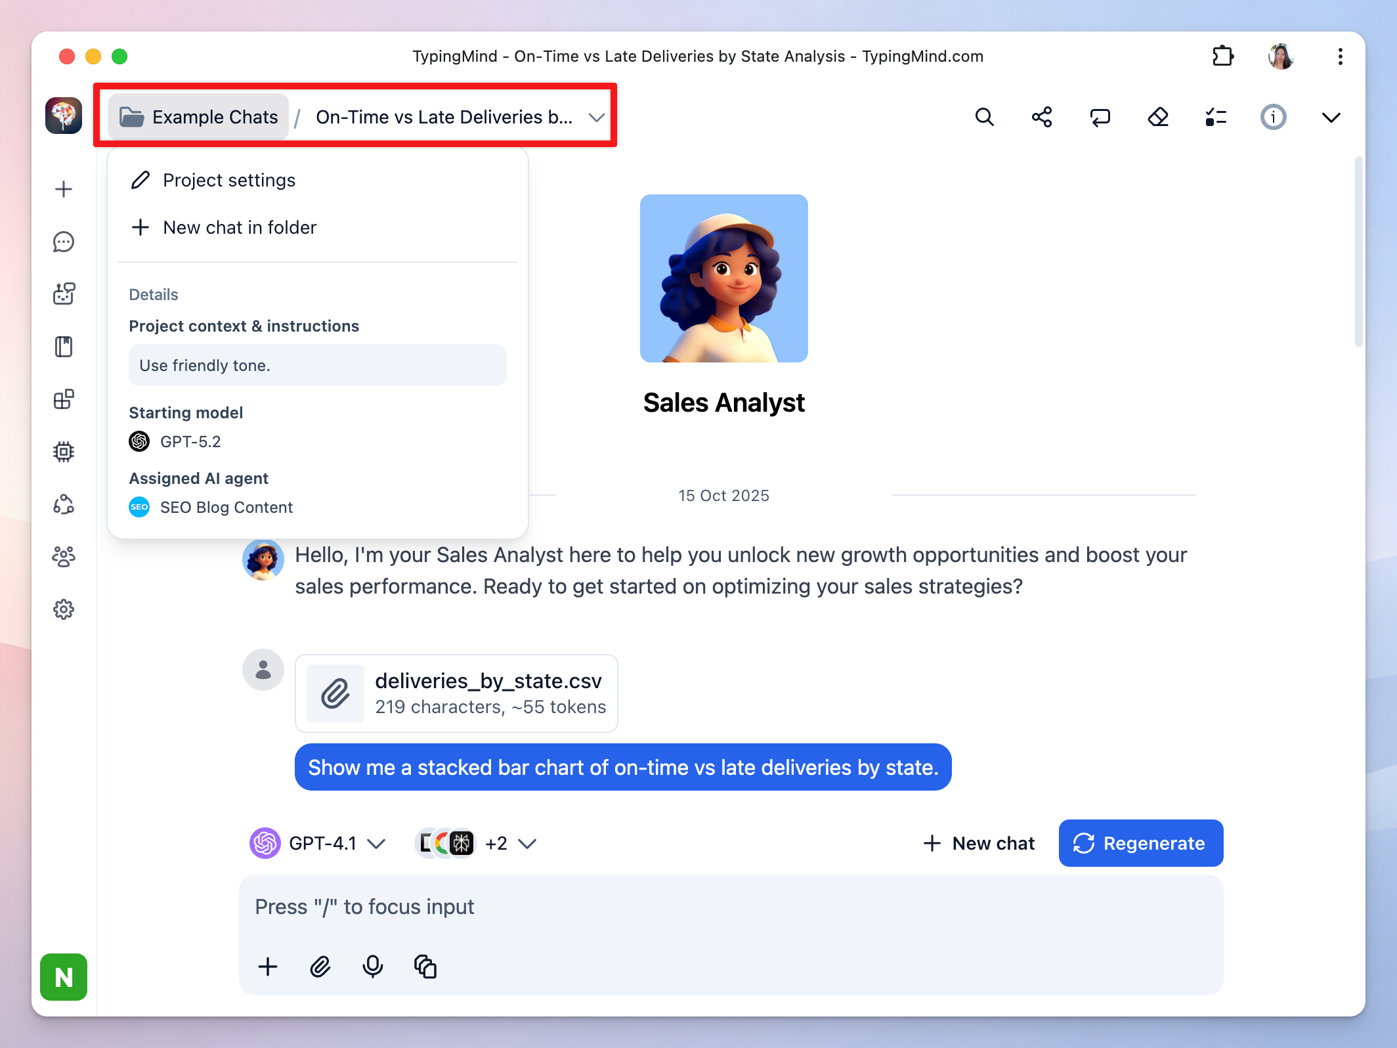The height and width of the screenshot is (1048, 1397).
Task: Focus the message input field
Action: pos(731,907)
